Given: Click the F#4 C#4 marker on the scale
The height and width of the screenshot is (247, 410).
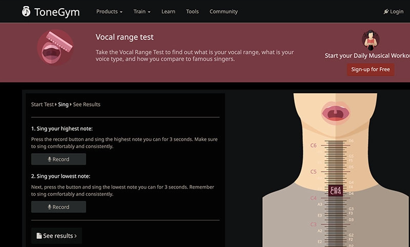Looking at the screenshot, I should pos(336,191).
